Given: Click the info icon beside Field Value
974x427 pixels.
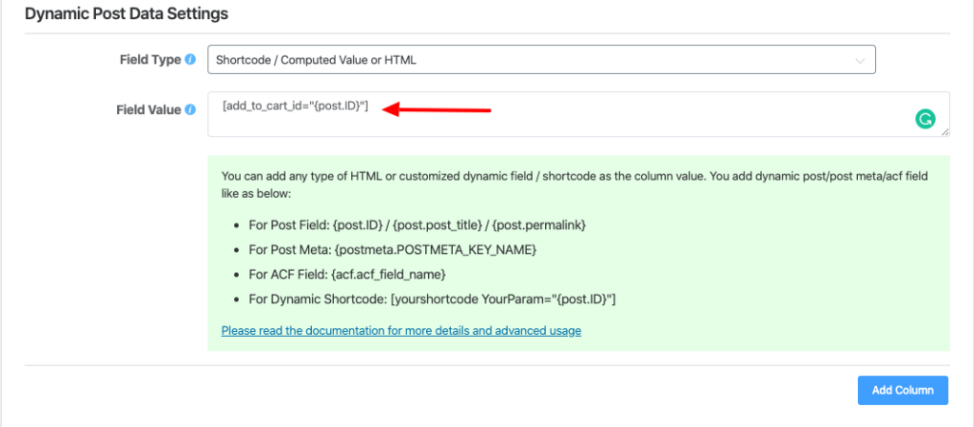Looking at the screenshot, I should tap(190, 109).
